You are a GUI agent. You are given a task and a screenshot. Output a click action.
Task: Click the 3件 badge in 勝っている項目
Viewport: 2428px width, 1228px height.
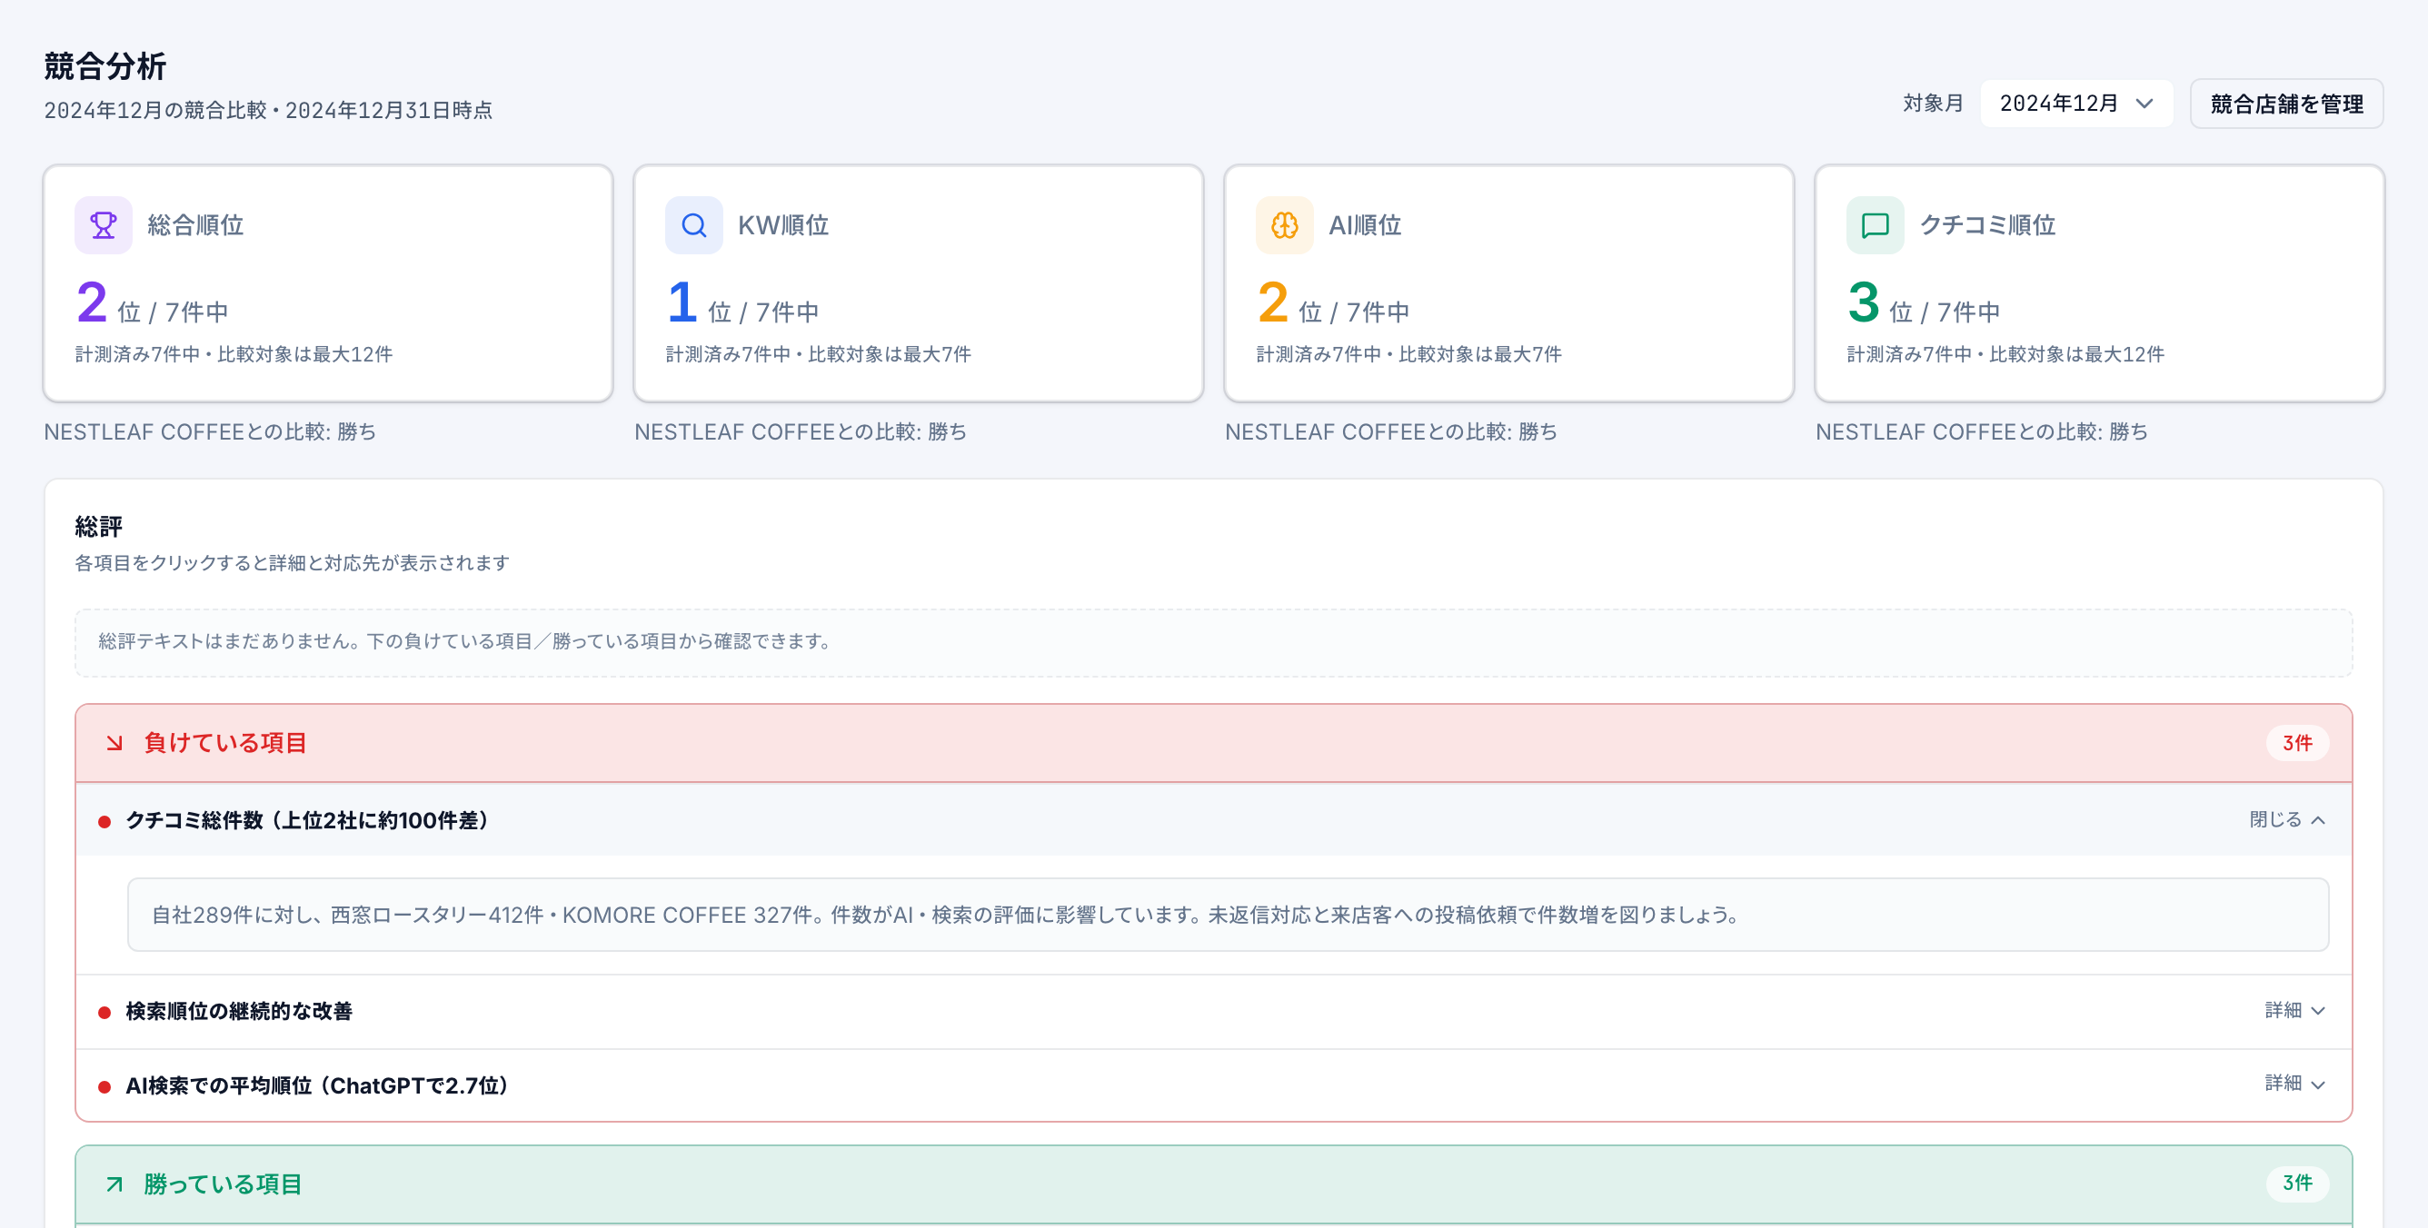click(2297, 1183)
